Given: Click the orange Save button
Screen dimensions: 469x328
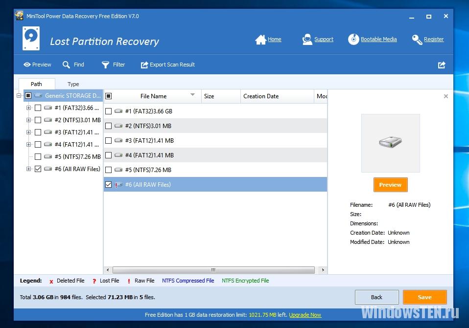Looking at the screenshot, I should tap(425, 297).
